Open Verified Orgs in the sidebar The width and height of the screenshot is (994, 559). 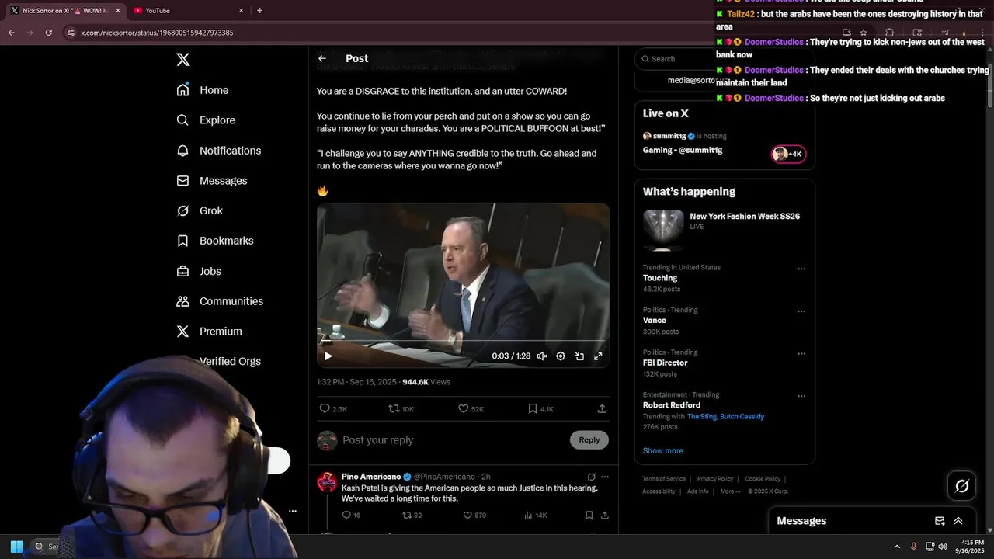tap(229, 361)
